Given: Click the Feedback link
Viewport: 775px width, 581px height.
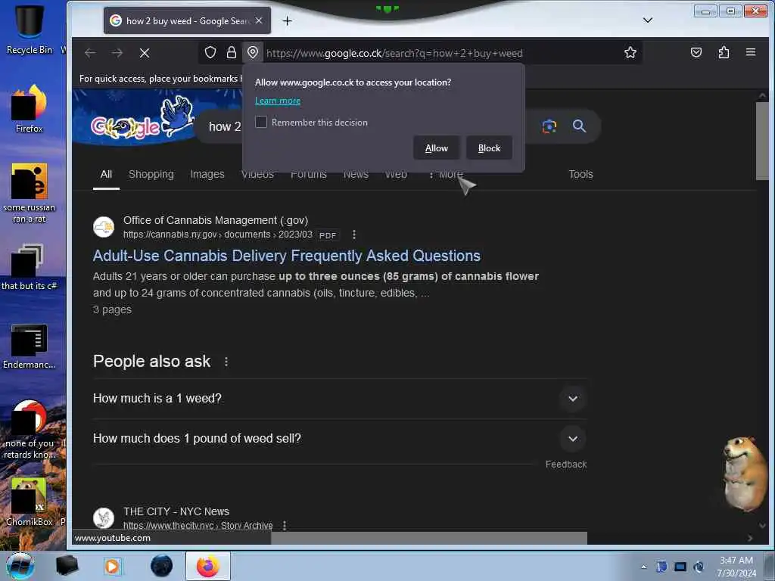Looking at the screenshot, I should pyautogui.click(x=566, y=464).
